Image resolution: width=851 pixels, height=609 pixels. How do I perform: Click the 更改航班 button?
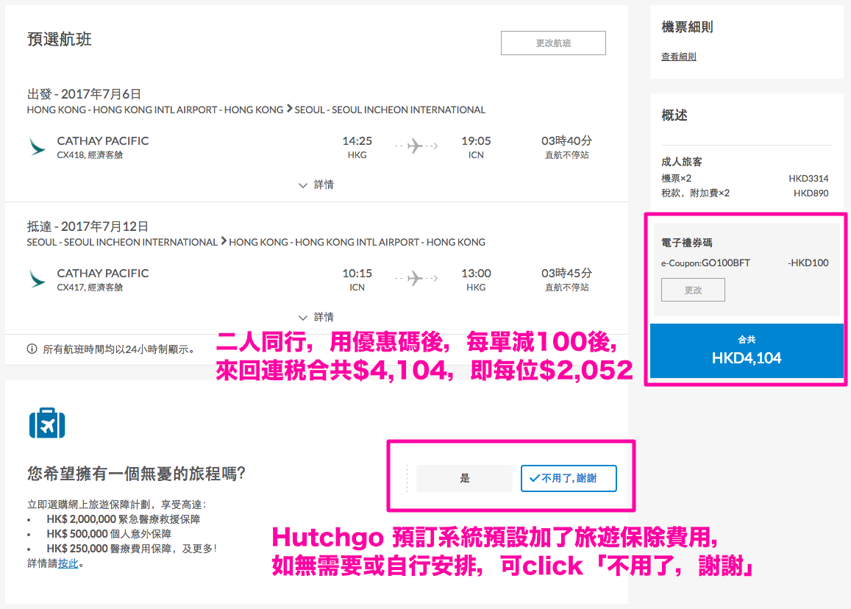click(x=553, y=43)
